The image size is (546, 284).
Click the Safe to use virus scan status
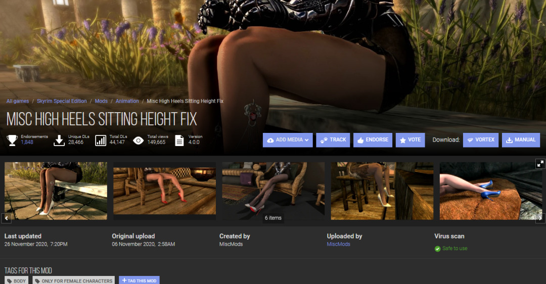tap(455, 249)
